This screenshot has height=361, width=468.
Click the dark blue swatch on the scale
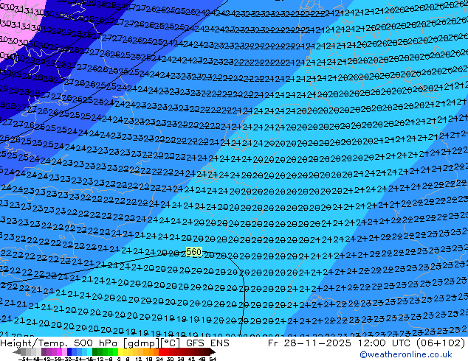coord(69,351)
